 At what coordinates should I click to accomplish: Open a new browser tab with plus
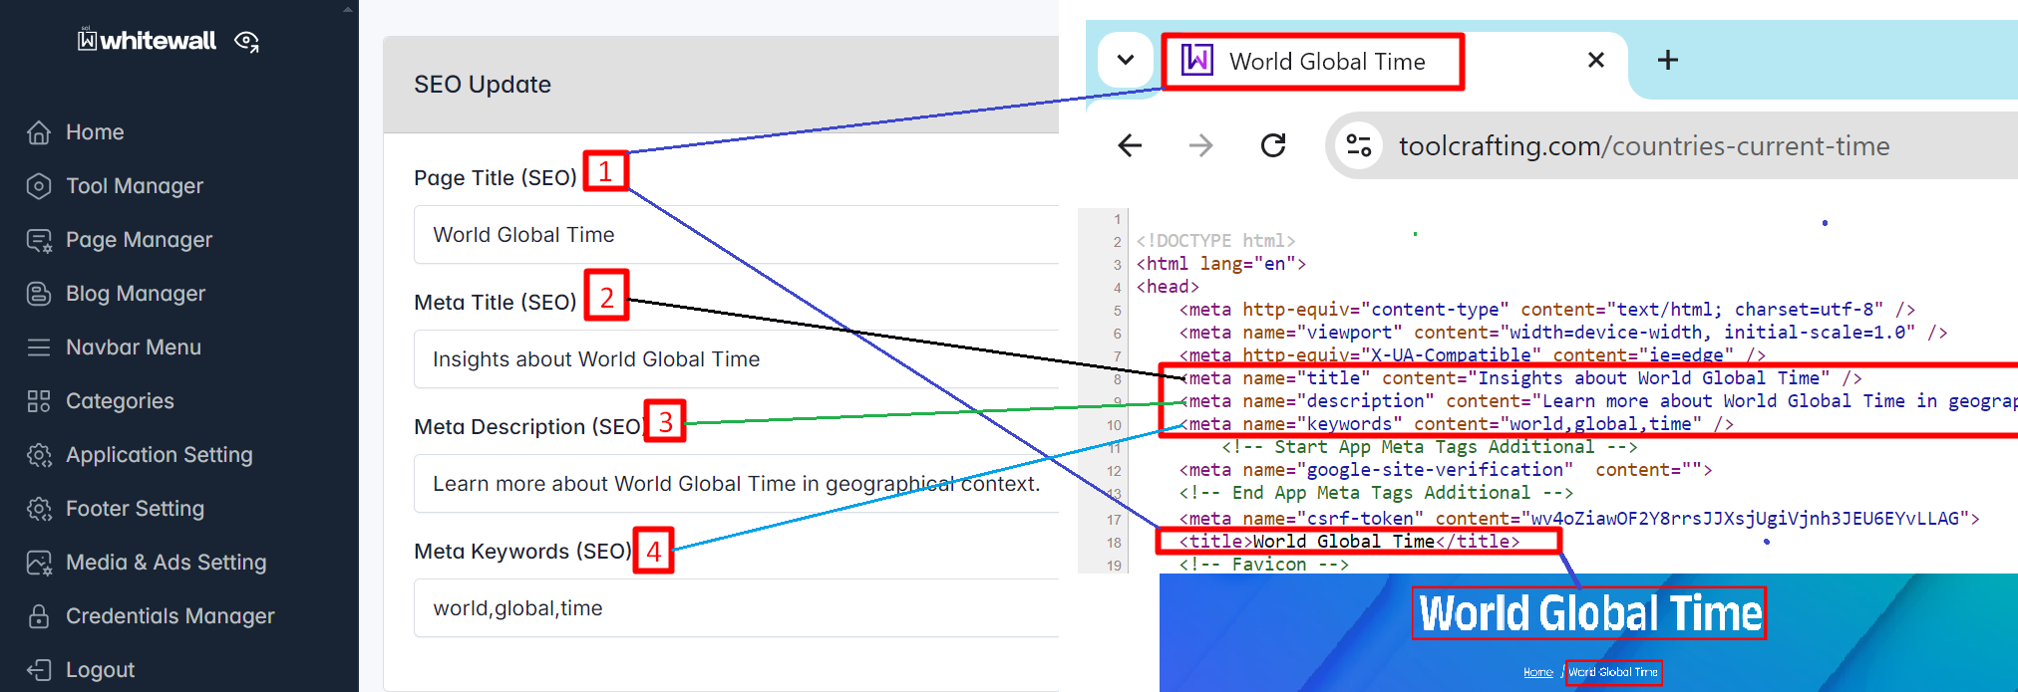coord(1667,60)
